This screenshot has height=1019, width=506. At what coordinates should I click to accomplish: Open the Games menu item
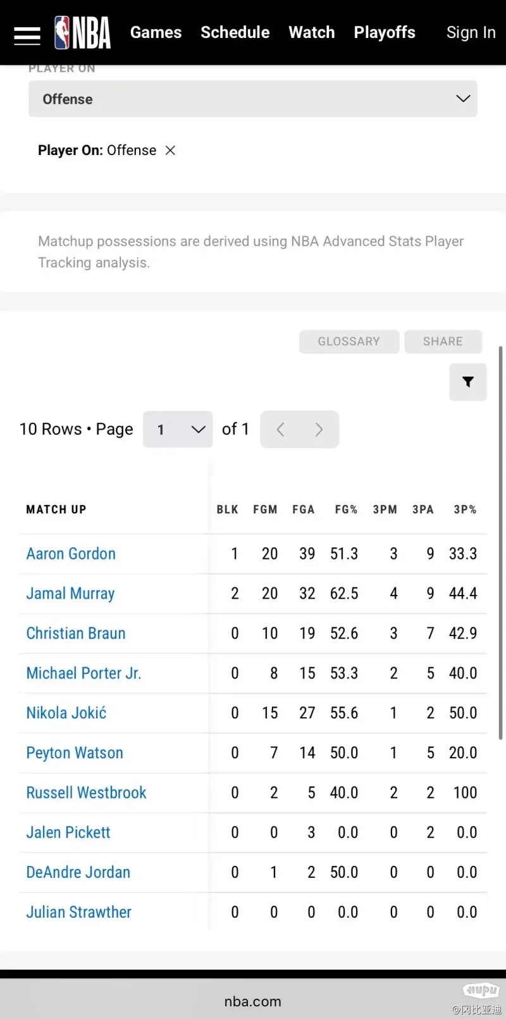[x=156, y=32]
